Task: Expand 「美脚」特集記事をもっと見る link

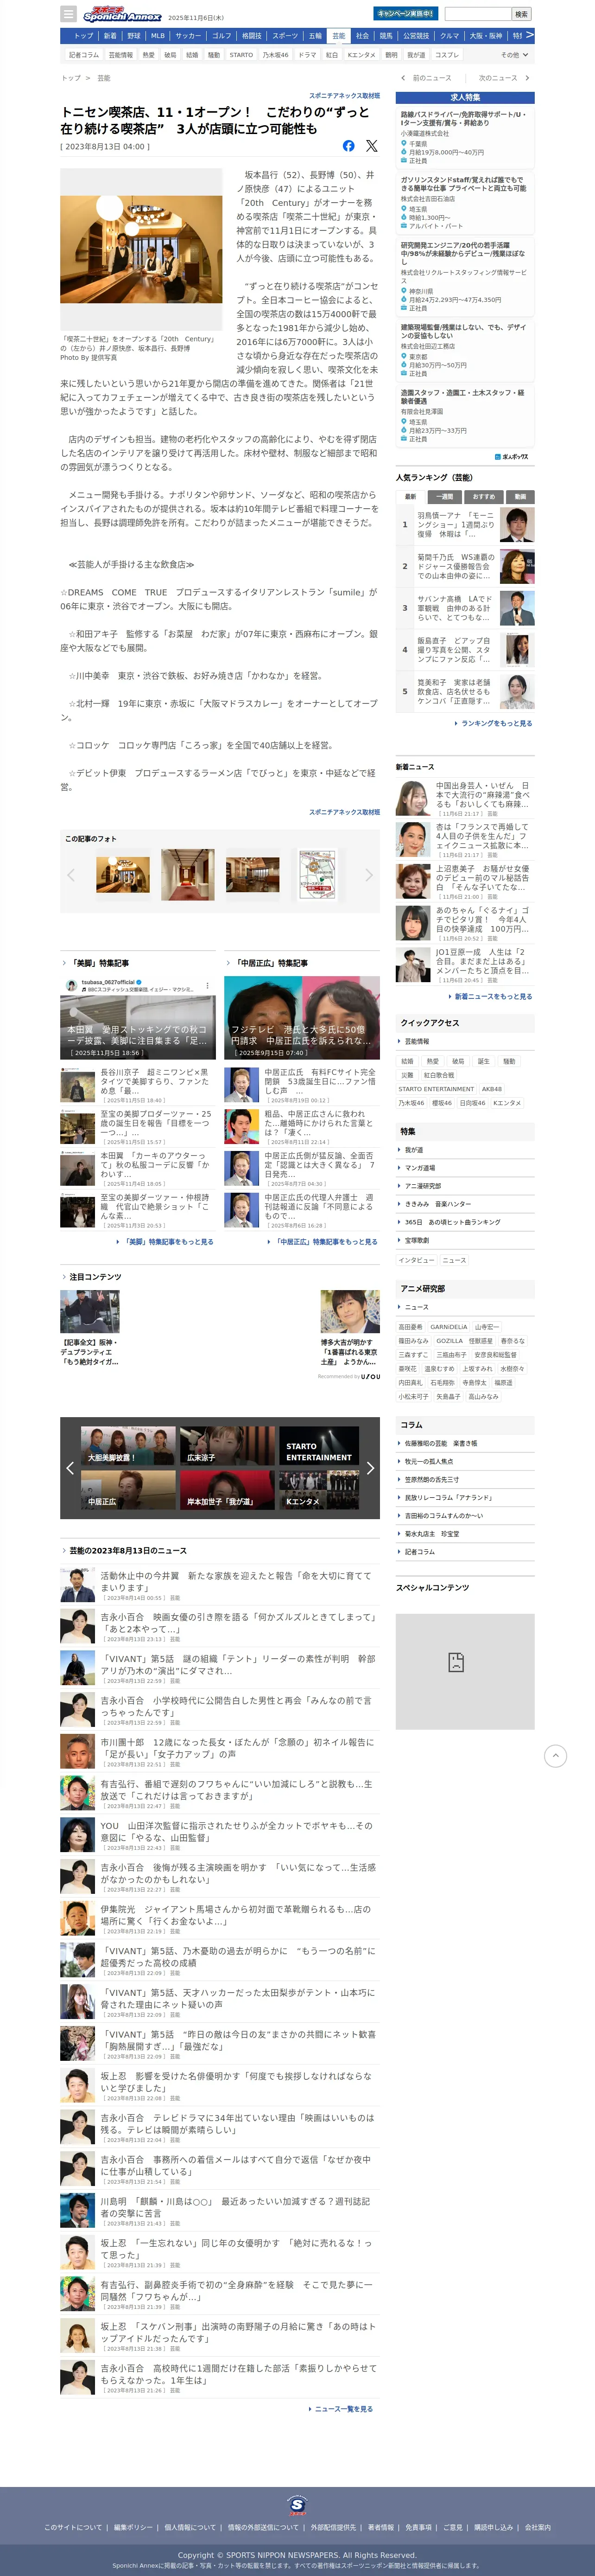Action: (165, 1242)
